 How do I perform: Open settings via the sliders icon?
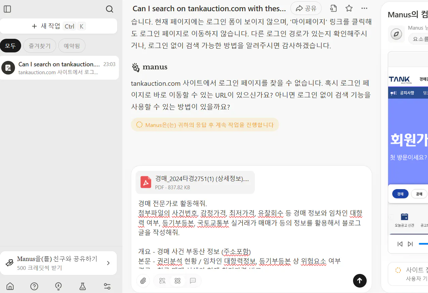click(107, 286)
